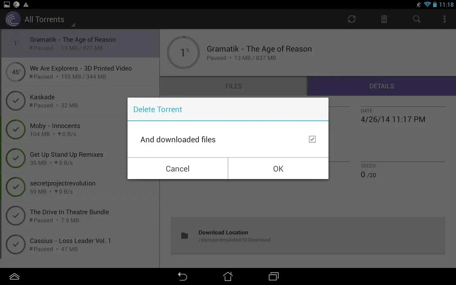The width and height of the screenshot is (456, 285).
Task: Click the BitTorrent logo icon
Action: click(13, 19)
